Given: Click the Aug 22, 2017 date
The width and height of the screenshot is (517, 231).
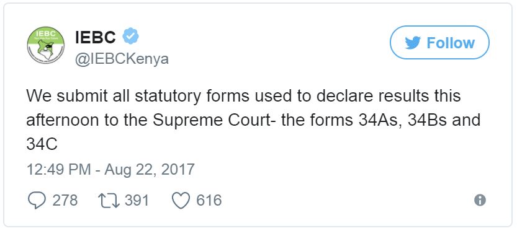Looking at the screenshot, I should [150, 170].
